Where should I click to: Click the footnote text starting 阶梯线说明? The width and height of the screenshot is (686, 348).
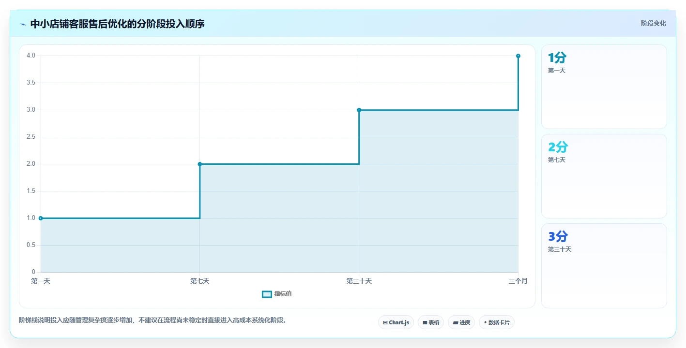(x=153, y=320)
